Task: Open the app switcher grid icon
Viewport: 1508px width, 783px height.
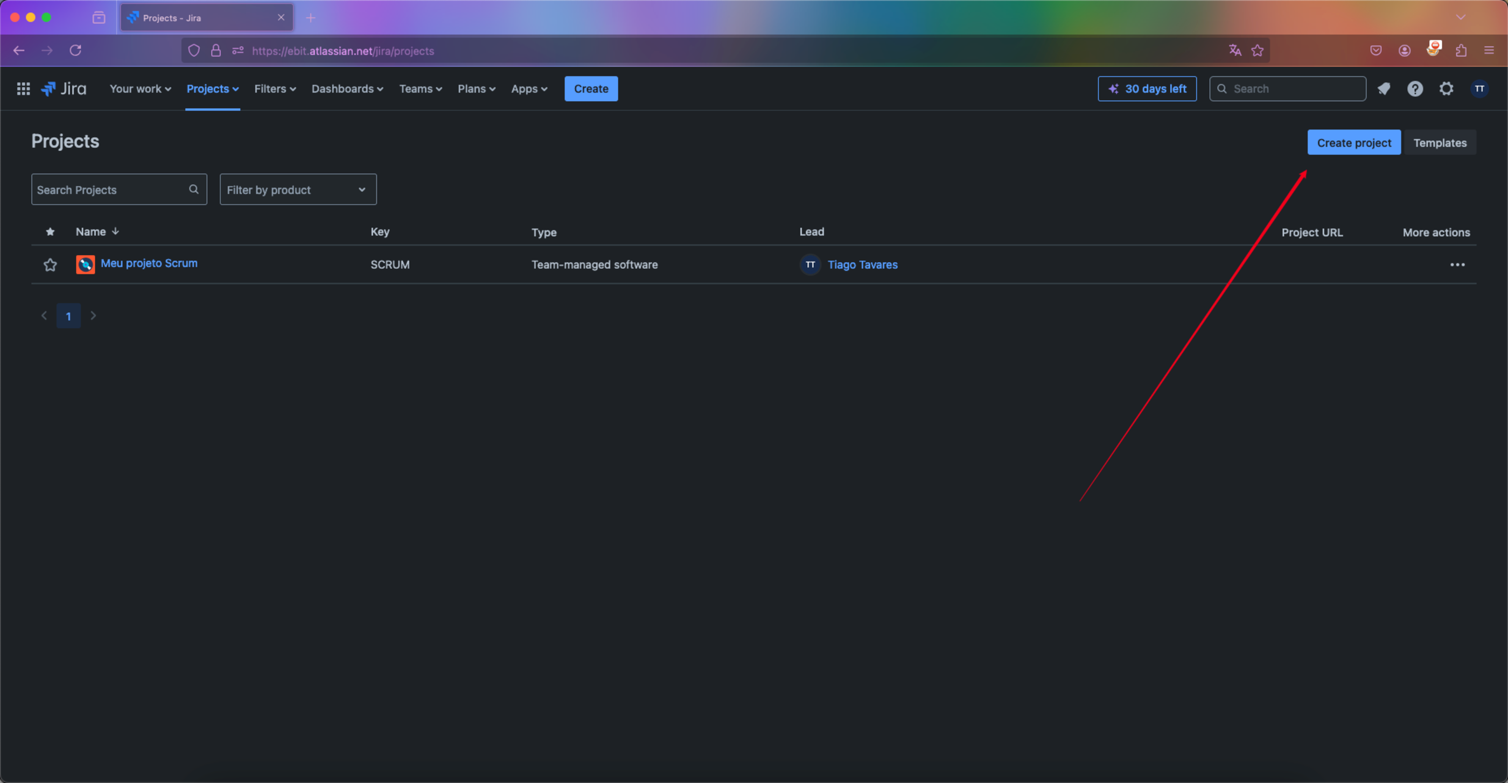Action: pyautogui.click(x=23, y=88)
